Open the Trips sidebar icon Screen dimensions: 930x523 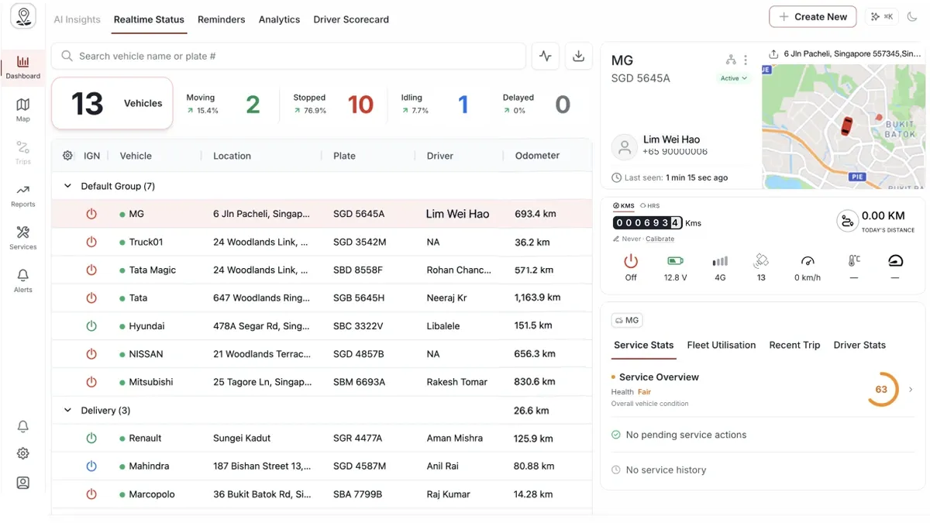point(22,152)
